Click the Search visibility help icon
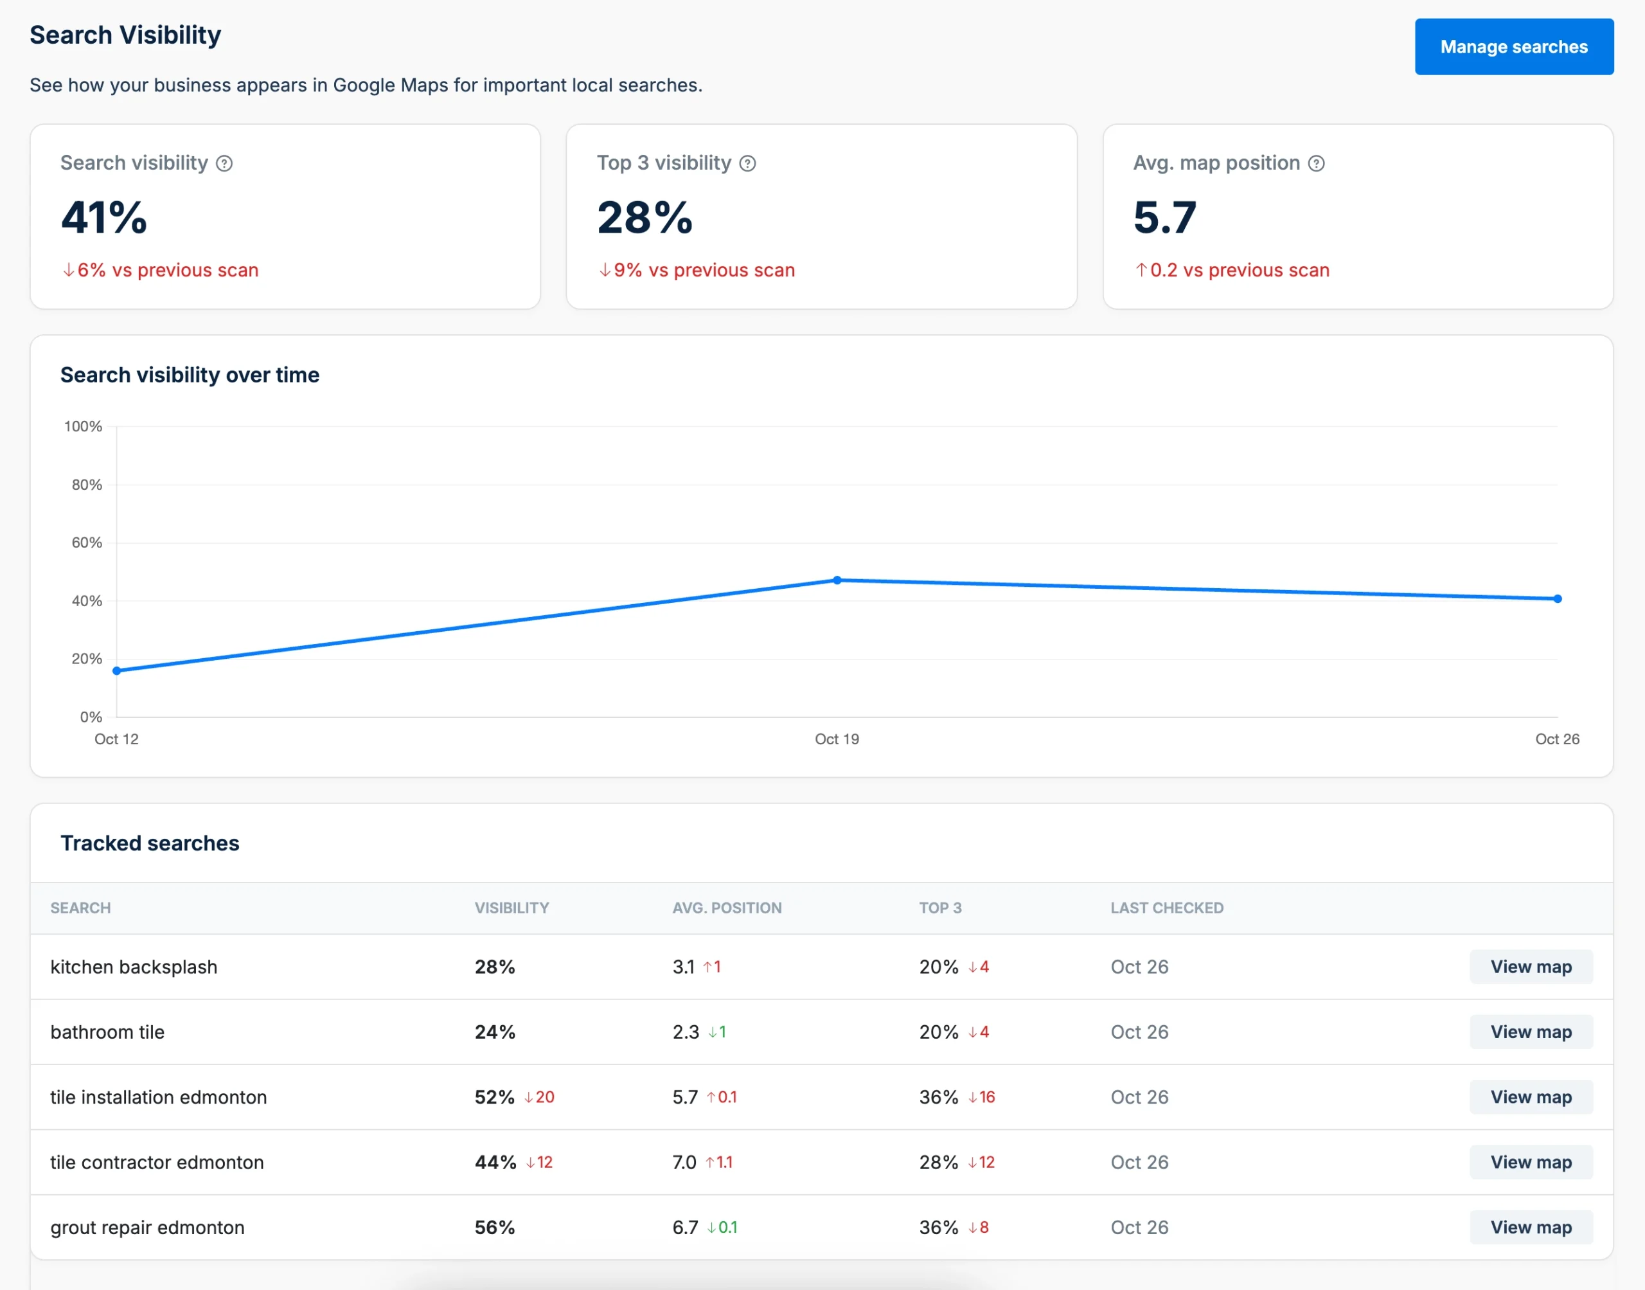Screen dimensions: 1645x1290 coord(224,163)
